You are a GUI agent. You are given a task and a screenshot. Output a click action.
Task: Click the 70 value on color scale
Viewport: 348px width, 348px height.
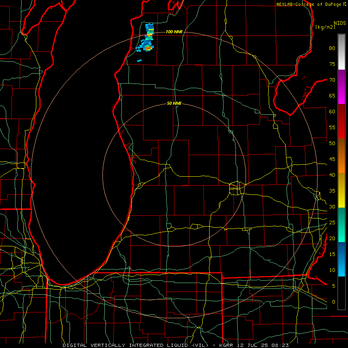click(332, 80)
